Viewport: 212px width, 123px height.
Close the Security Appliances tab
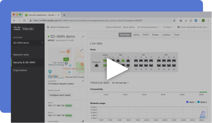pos(58,15)
